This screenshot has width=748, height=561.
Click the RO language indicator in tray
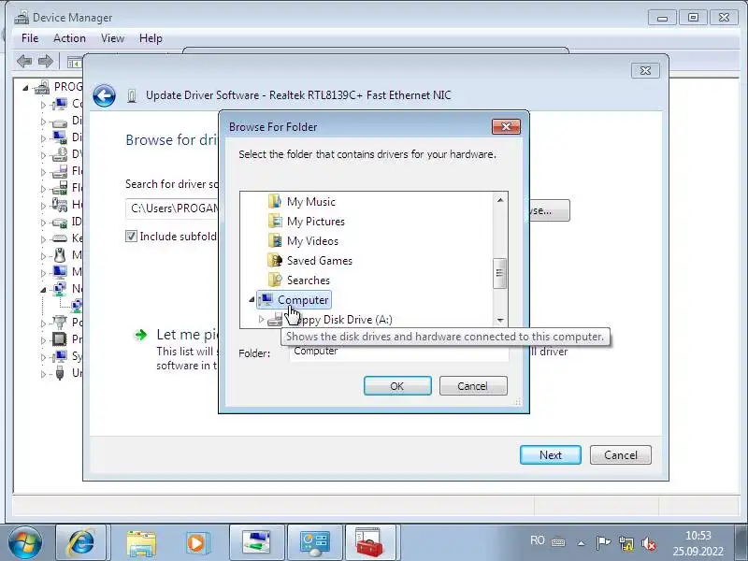pyautogui.click(x=537, y=540)
